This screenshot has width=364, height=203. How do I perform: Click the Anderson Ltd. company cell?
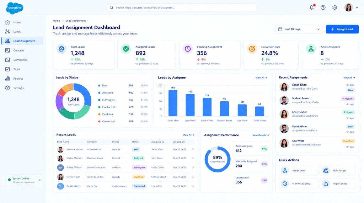94,149
